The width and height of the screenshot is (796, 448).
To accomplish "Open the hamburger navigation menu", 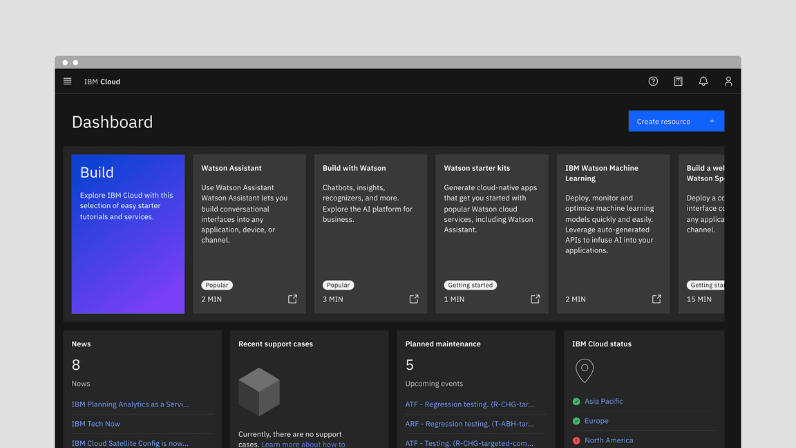I will (68, 82).
